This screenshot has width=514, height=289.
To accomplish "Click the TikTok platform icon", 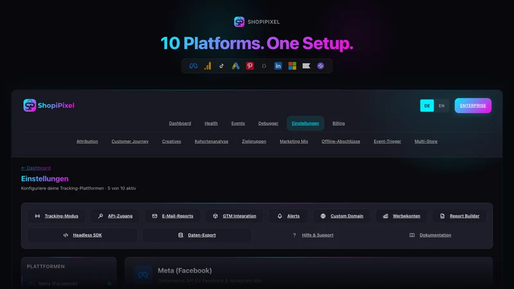I will click(x=222, y=66).
